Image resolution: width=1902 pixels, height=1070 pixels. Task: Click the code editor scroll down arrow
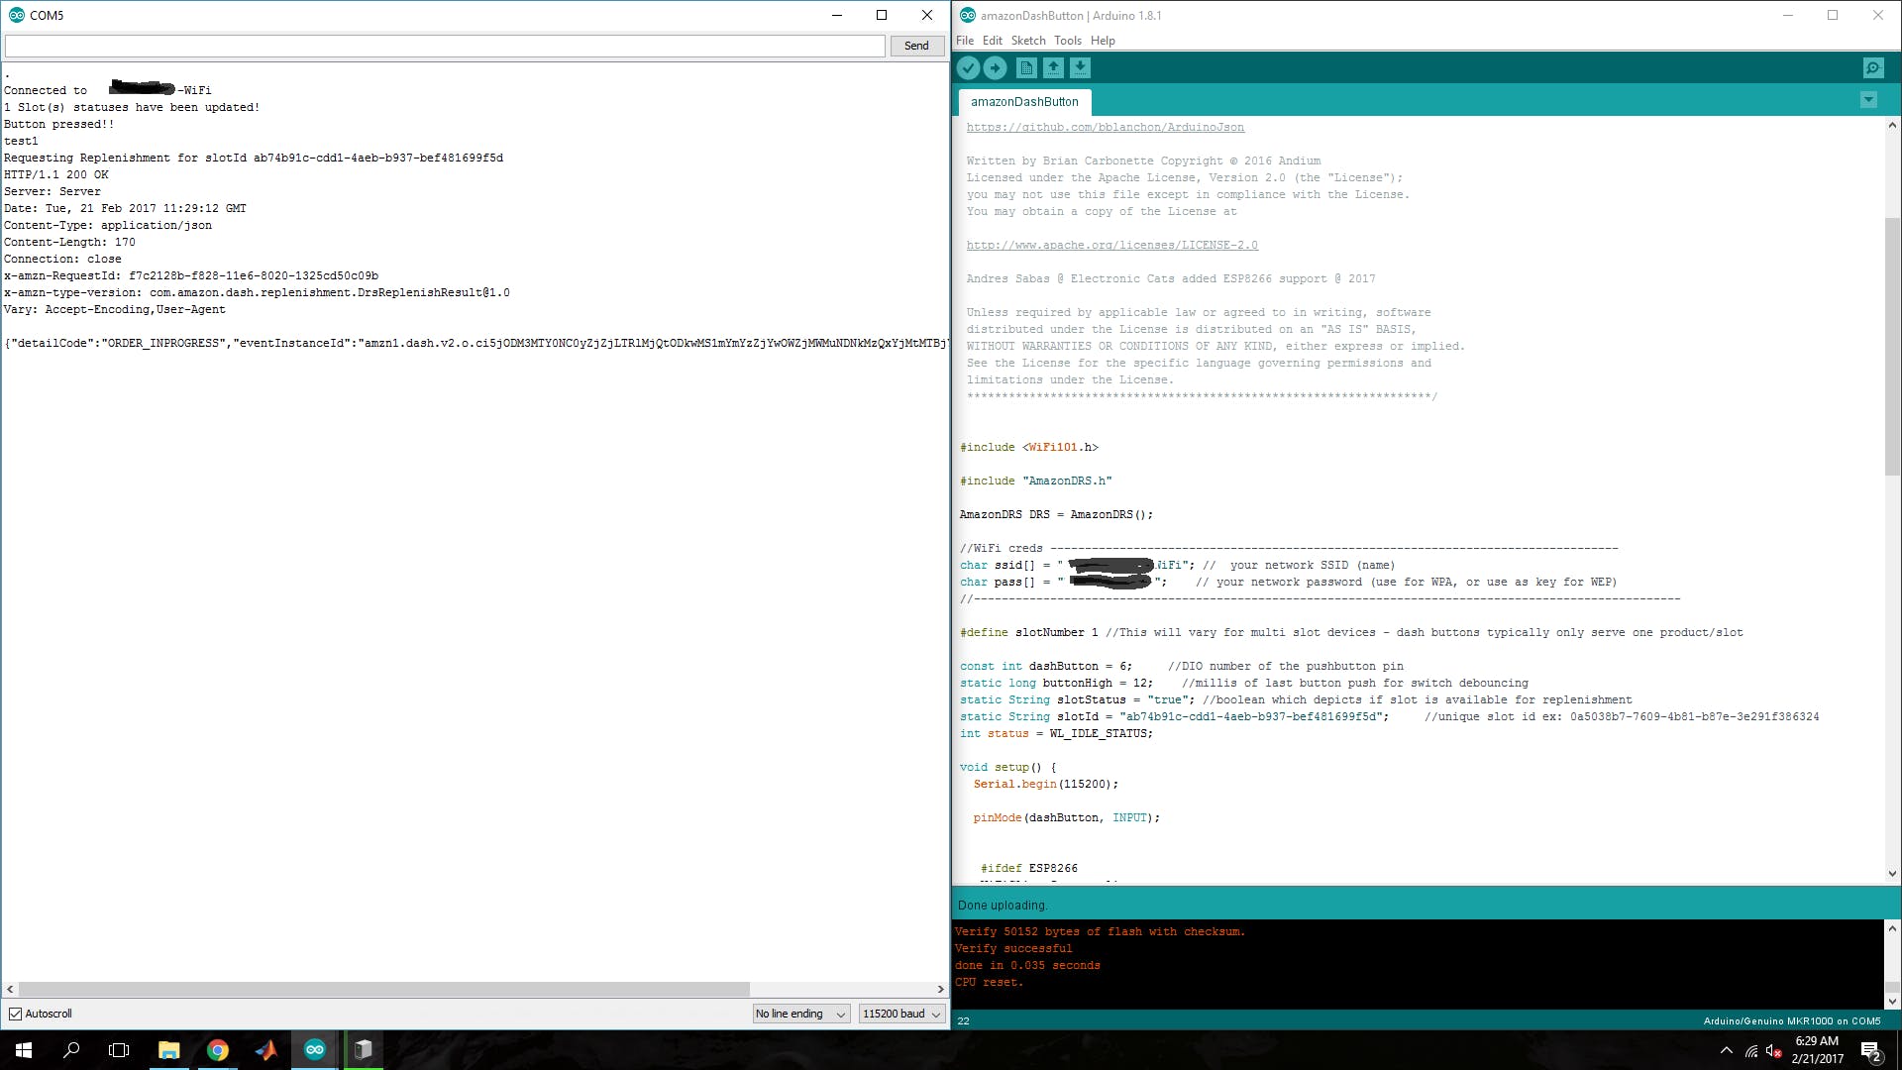(x=1892, y=874)
